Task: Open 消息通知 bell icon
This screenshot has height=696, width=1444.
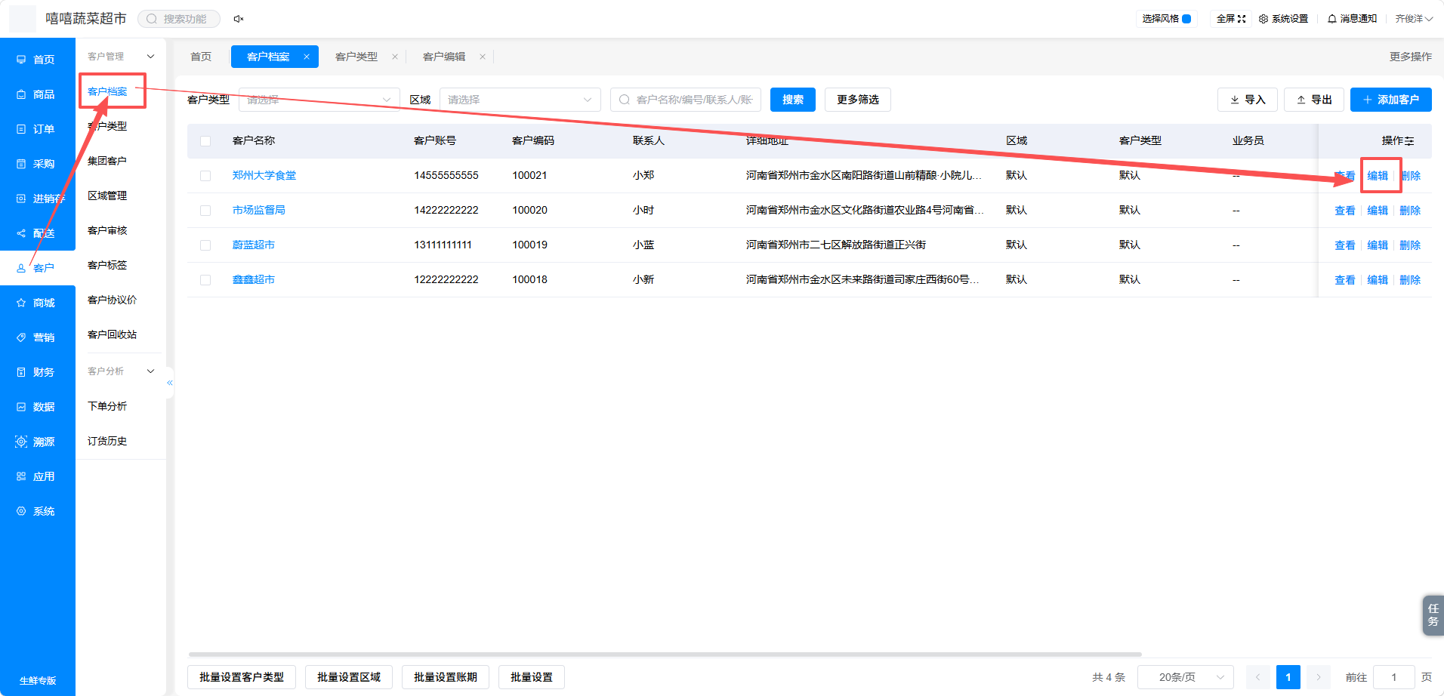Action: tap(1332, 19)
